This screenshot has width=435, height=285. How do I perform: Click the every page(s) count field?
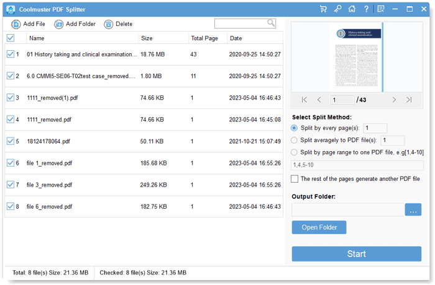(375, 128)
